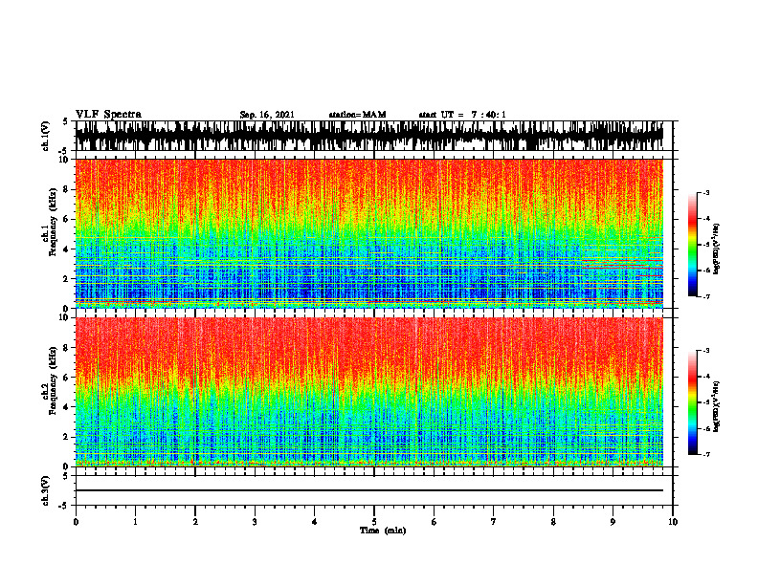Click the "start UT = 7:40:1" text
Image resolution: width=758 pixels, height=585 pixels.
(x=462, y=115)
